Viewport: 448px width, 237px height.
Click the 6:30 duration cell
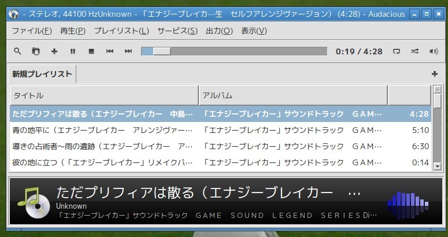pyautogui.click(x=420, y=146)
